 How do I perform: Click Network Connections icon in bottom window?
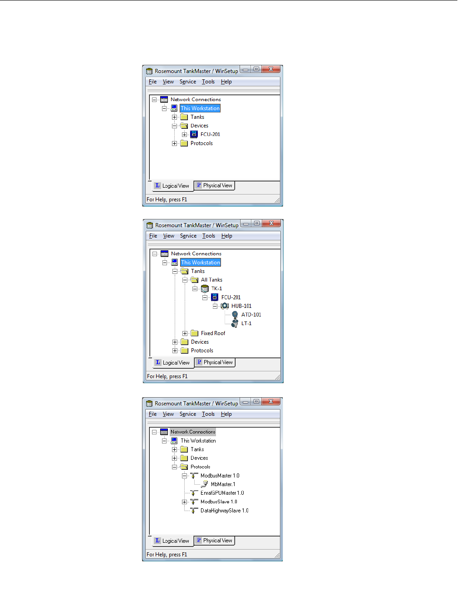164,432
